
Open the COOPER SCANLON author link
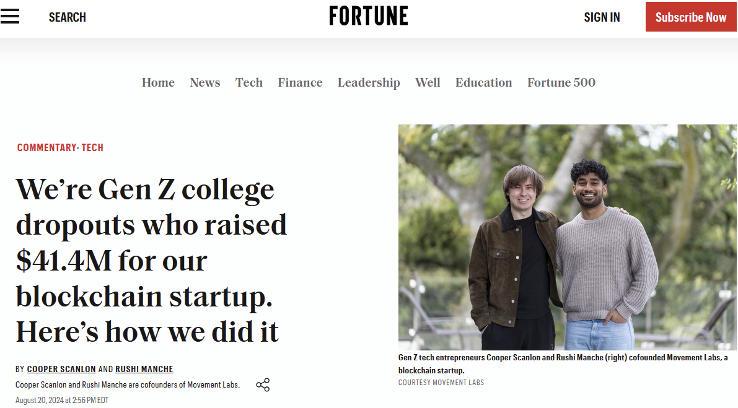(61, 370)
